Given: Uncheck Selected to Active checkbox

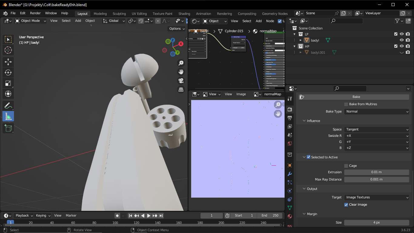Looking at the screenshot, I should [309, 157].
